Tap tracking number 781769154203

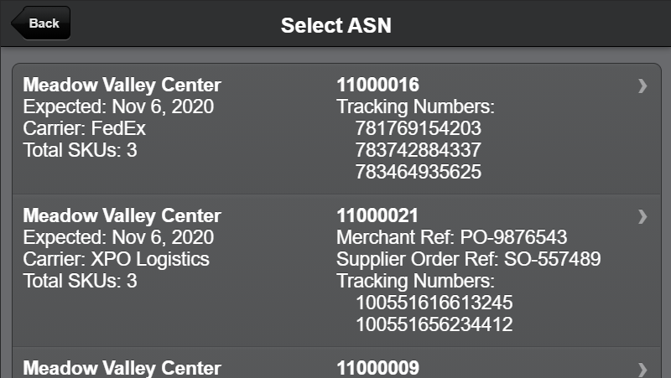click(418, 129)
